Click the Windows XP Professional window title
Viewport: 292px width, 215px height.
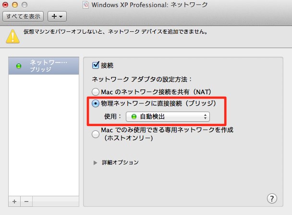coord(149,5)
